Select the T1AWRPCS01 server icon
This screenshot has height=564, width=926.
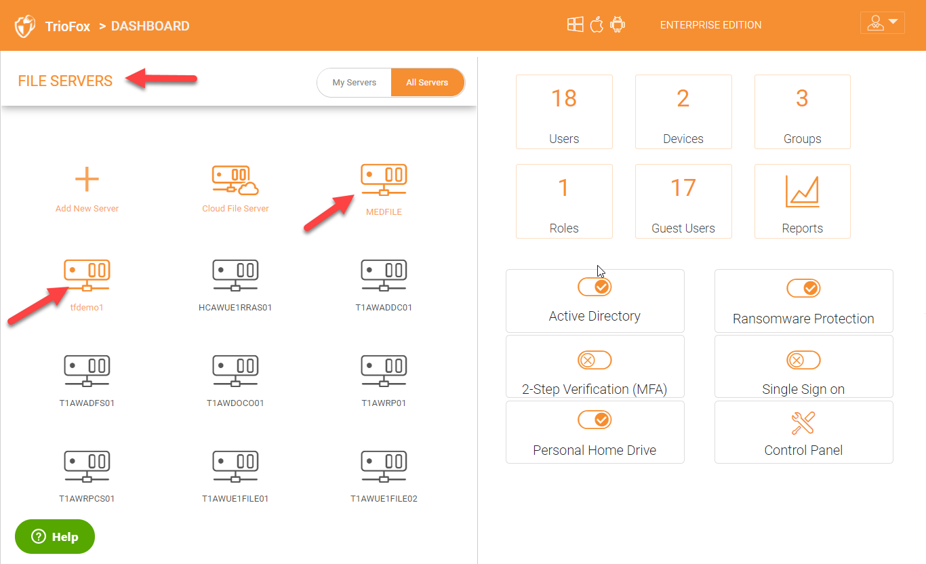pos(87,468)
